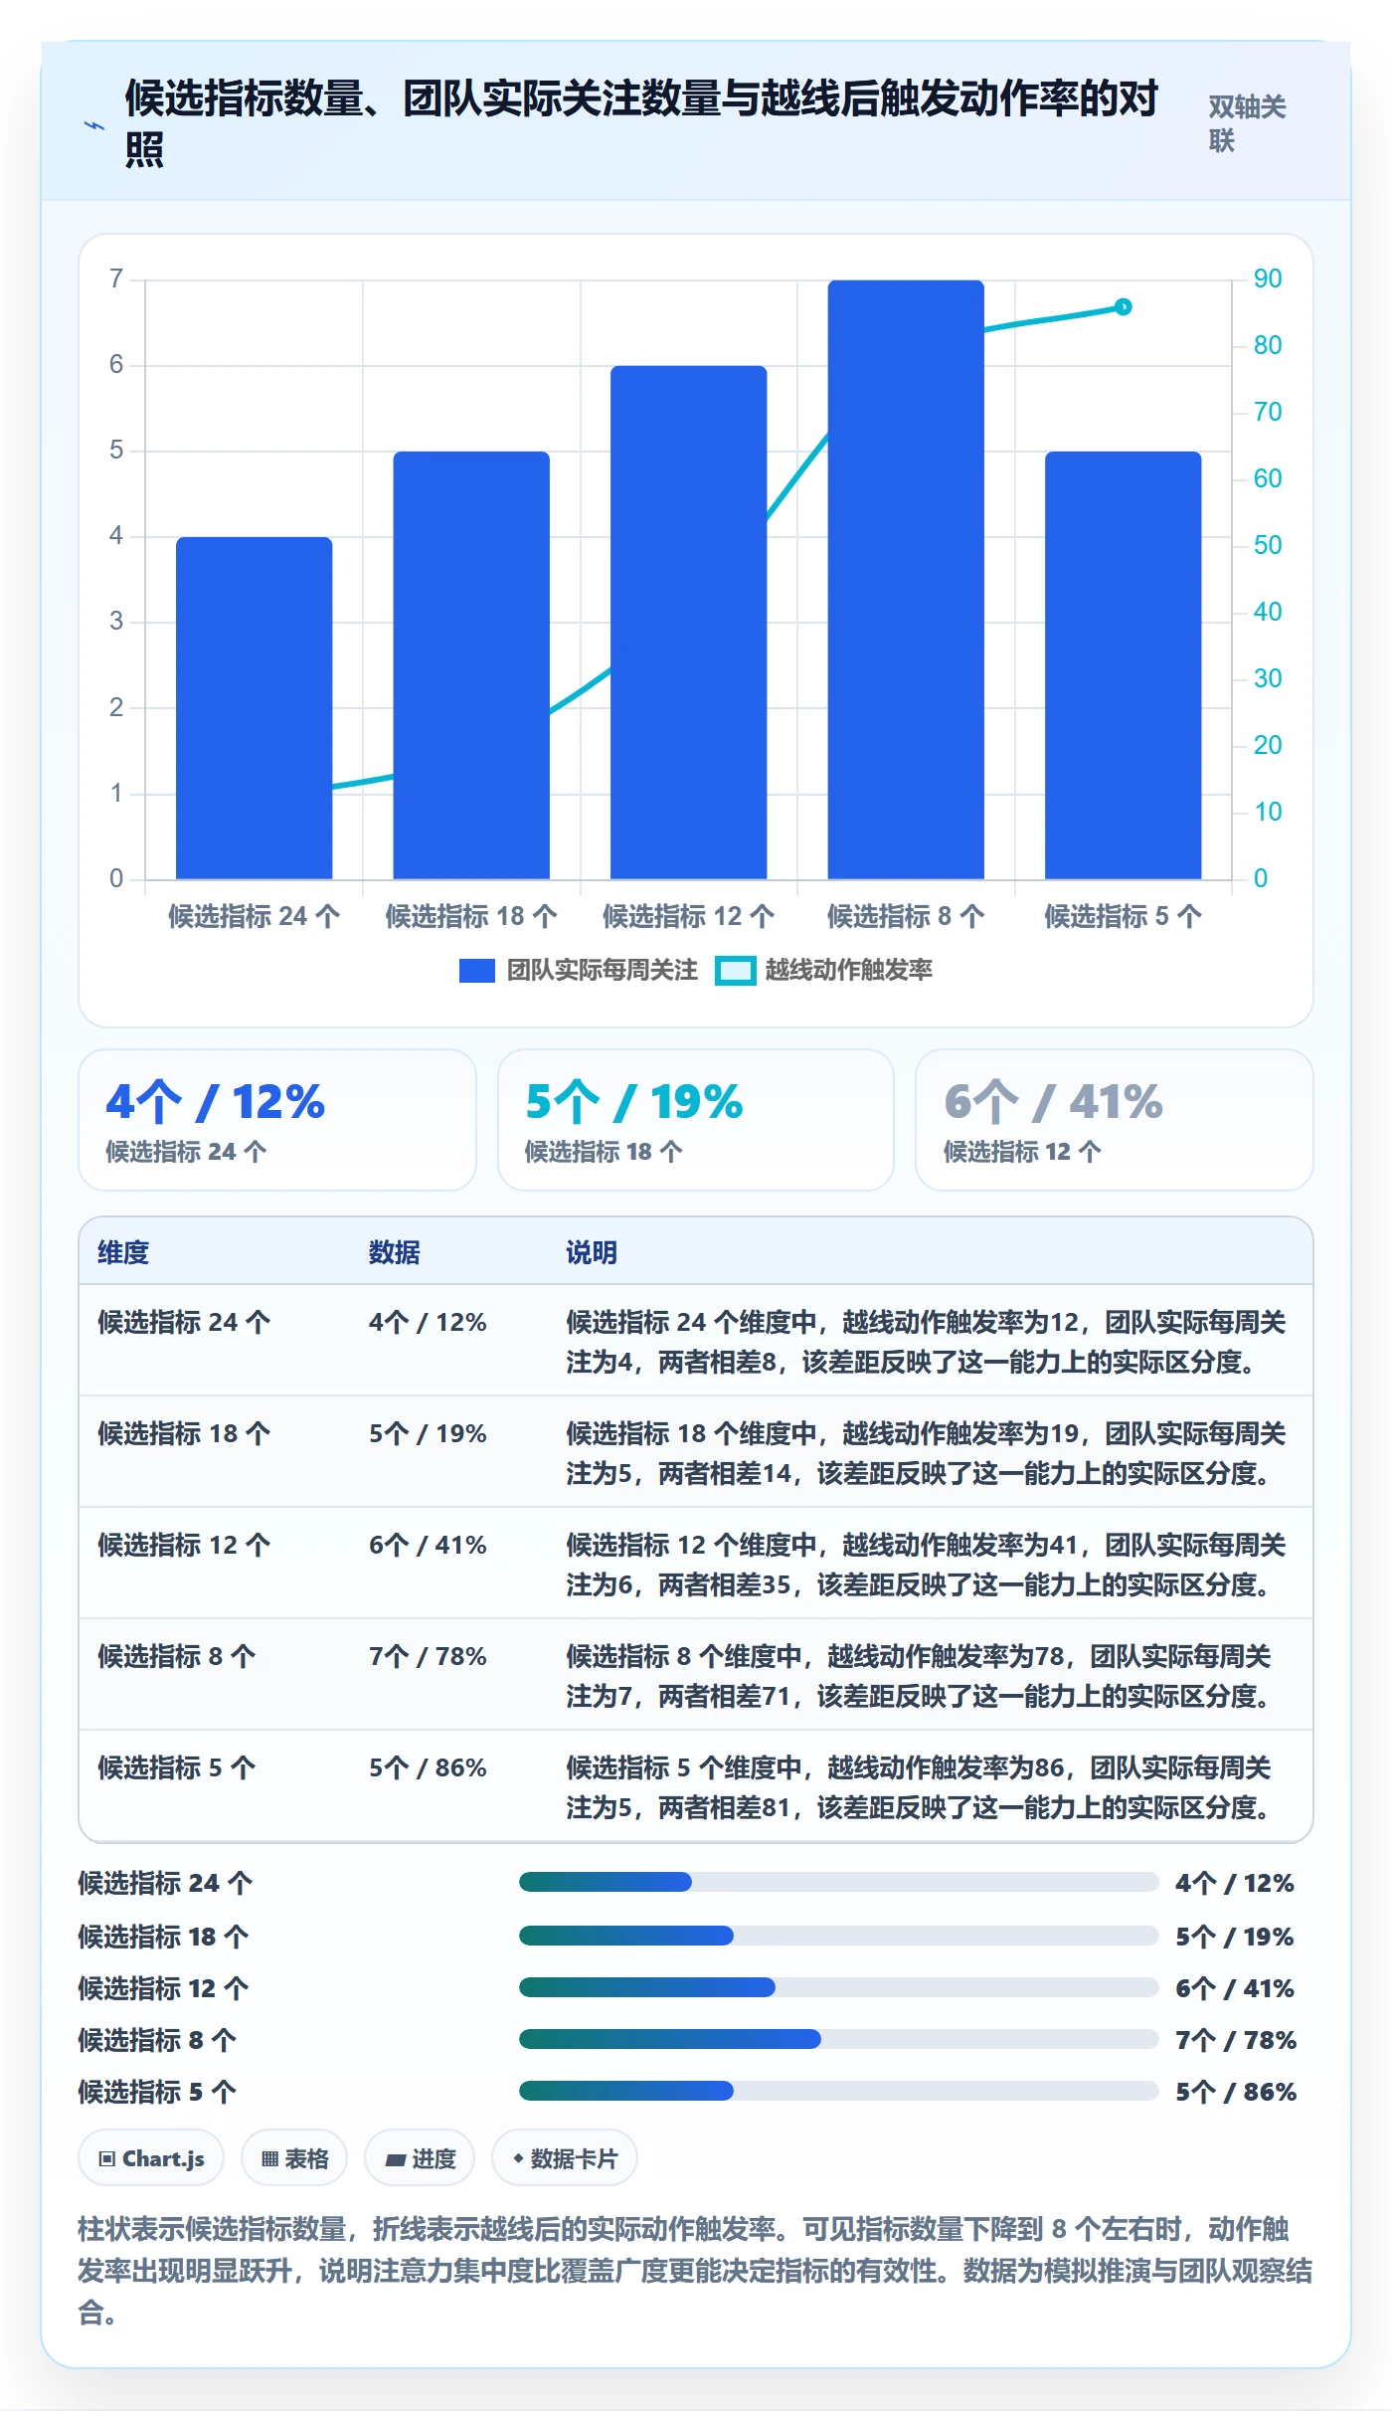Open the 5个 / 19% data card
The image size is (1392, 2411).
pos(696,1120)
